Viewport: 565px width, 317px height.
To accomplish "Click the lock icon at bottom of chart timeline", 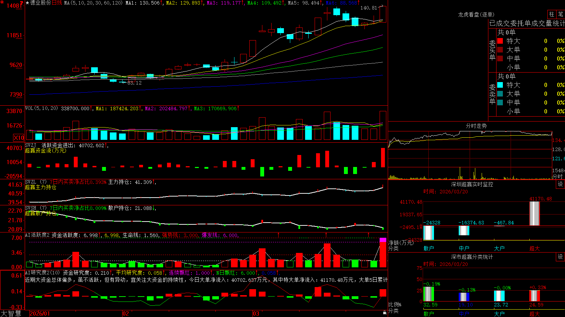I will (385, 313).
